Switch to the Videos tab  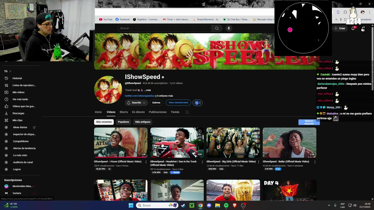click(x=111, y=112)
